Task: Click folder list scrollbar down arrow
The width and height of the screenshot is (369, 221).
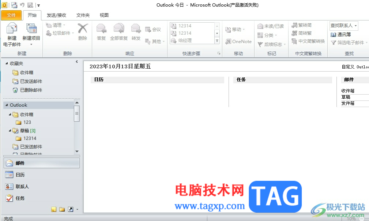Action: (77, 151)
